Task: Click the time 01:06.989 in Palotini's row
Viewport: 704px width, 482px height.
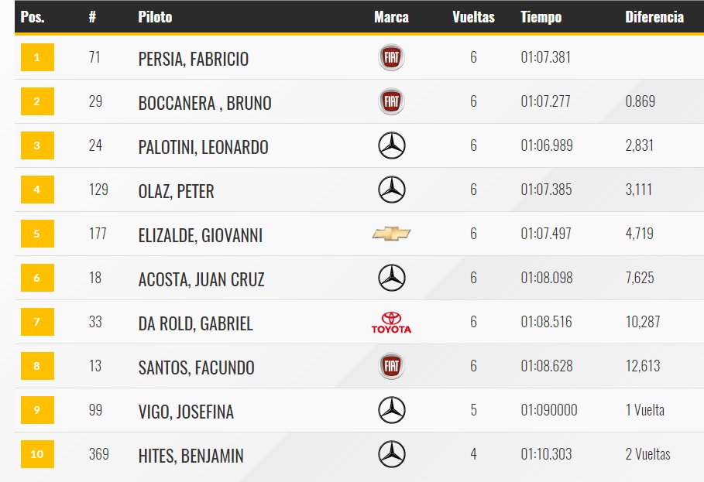Action: [x=547, y=145]
